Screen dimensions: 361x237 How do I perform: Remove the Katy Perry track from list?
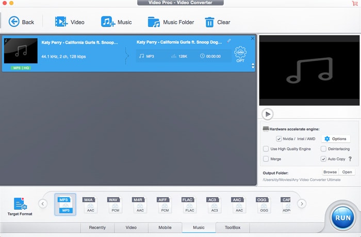click(253, 39)
